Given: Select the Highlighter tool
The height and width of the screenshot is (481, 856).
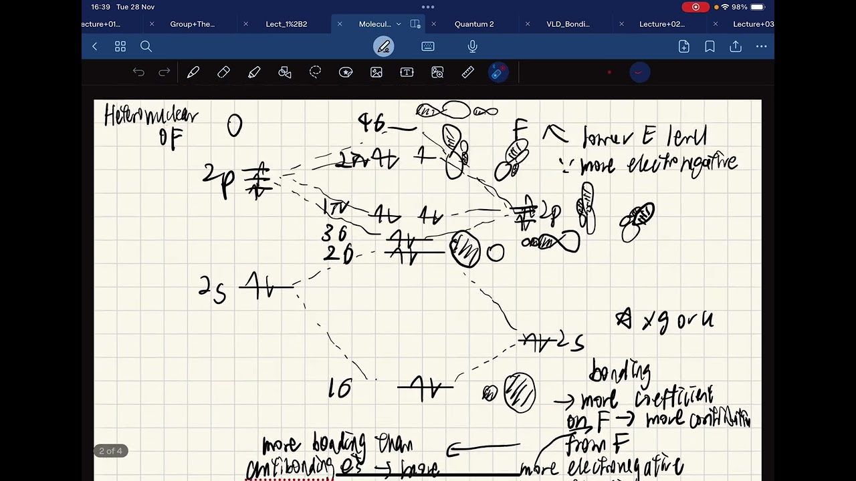Looking at the screenshot, I should coord(254,72).
